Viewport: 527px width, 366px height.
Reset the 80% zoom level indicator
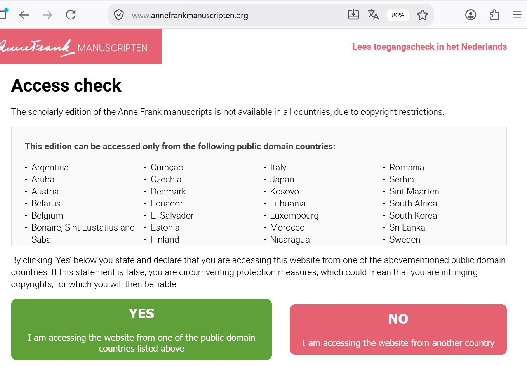point(398,15)
